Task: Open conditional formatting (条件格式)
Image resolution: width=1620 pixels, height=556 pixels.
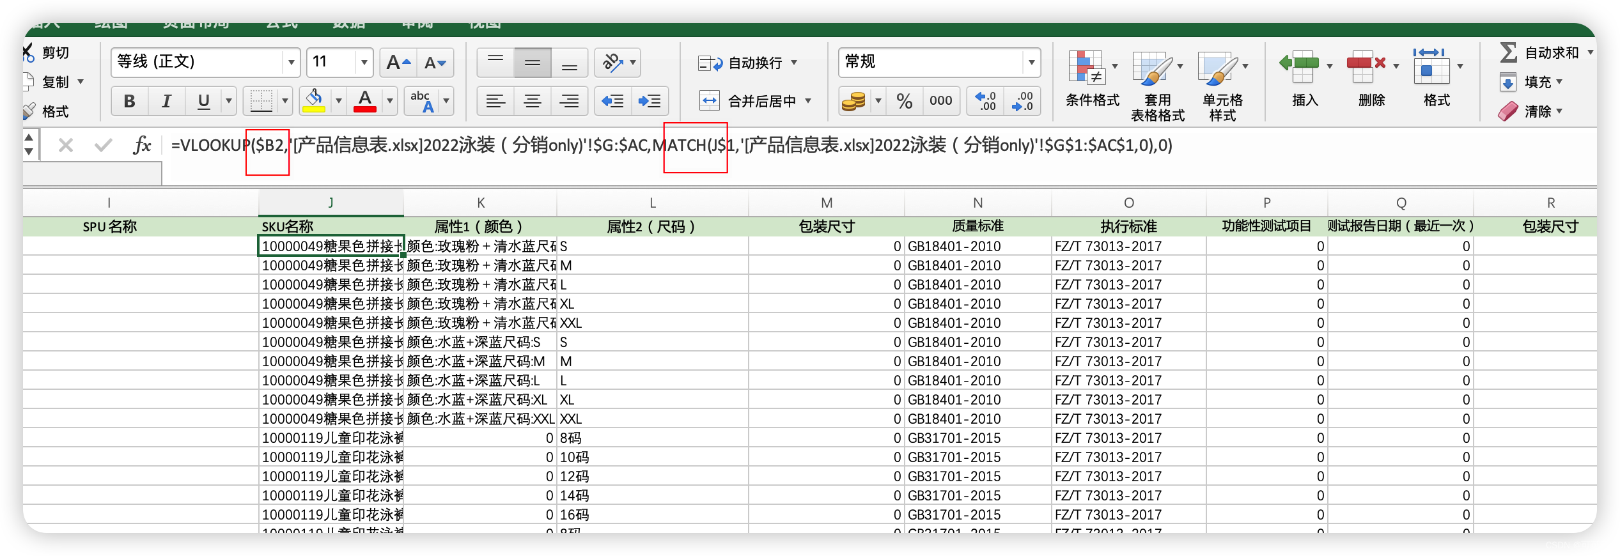Action: [x=1092, y=79]
